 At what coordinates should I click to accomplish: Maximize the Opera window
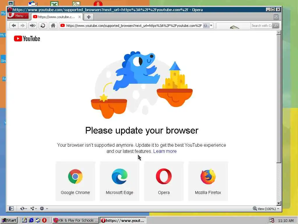point(273,10)
